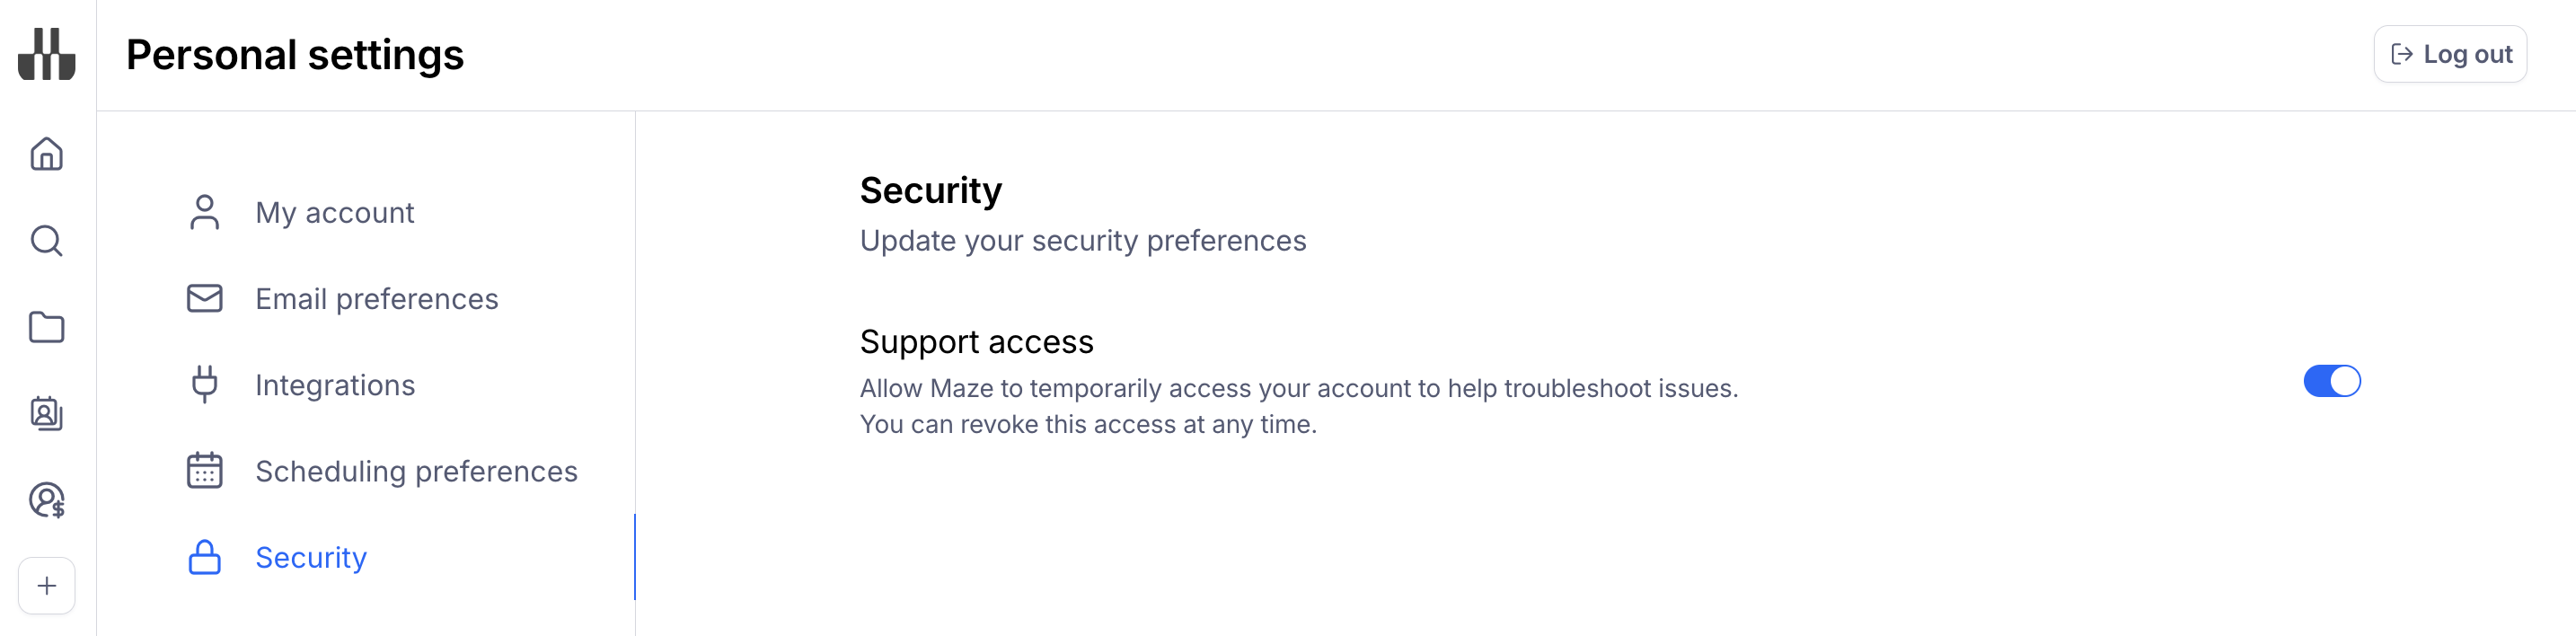Open the Search magnifier icon
This screenshot has width=2576, height=636.
pos(47,241)
